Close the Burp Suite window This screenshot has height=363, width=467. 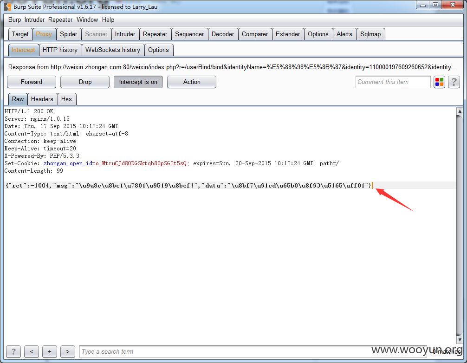click(453, 5)
